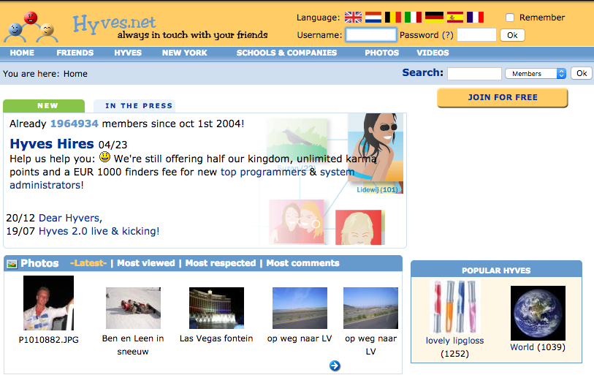Click the 1964934 members count link

75,124
